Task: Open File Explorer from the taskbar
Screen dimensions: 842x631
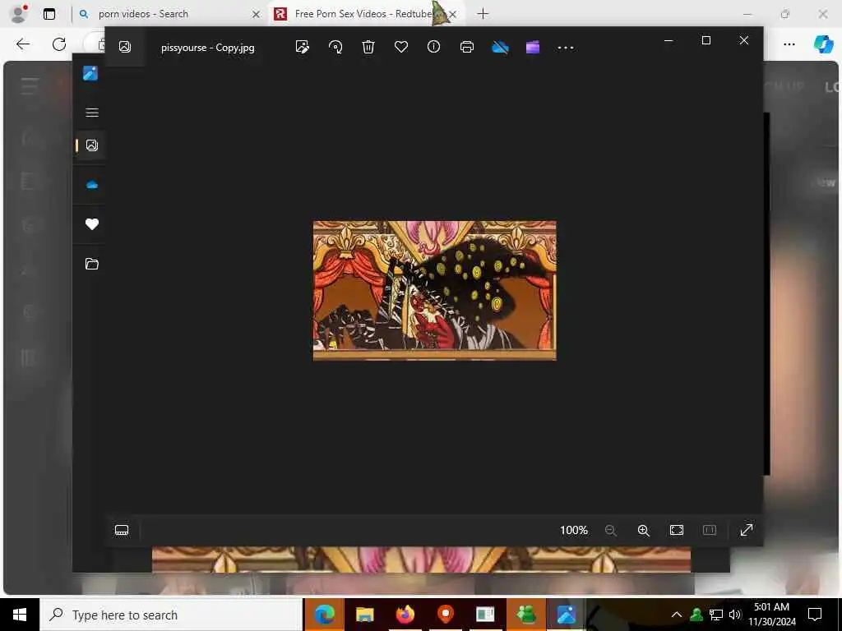Action: (364, 615)
